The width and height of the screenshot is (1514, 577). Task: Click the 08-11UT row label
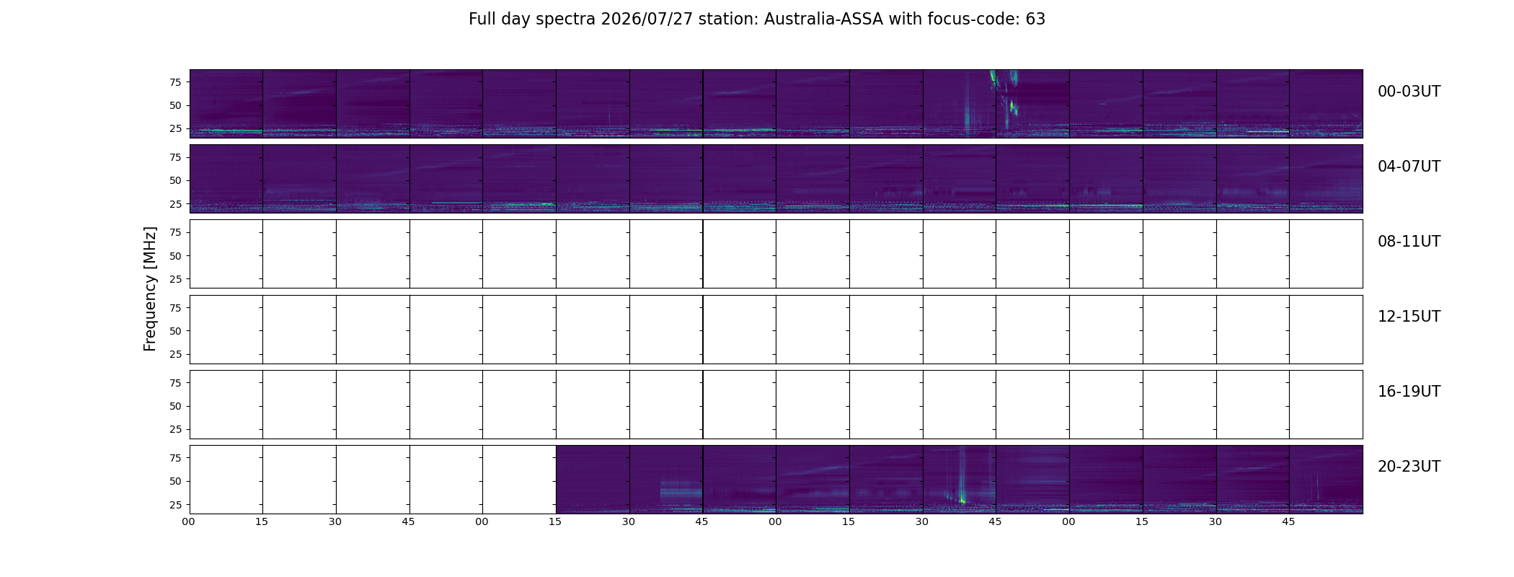point(1409,242)
